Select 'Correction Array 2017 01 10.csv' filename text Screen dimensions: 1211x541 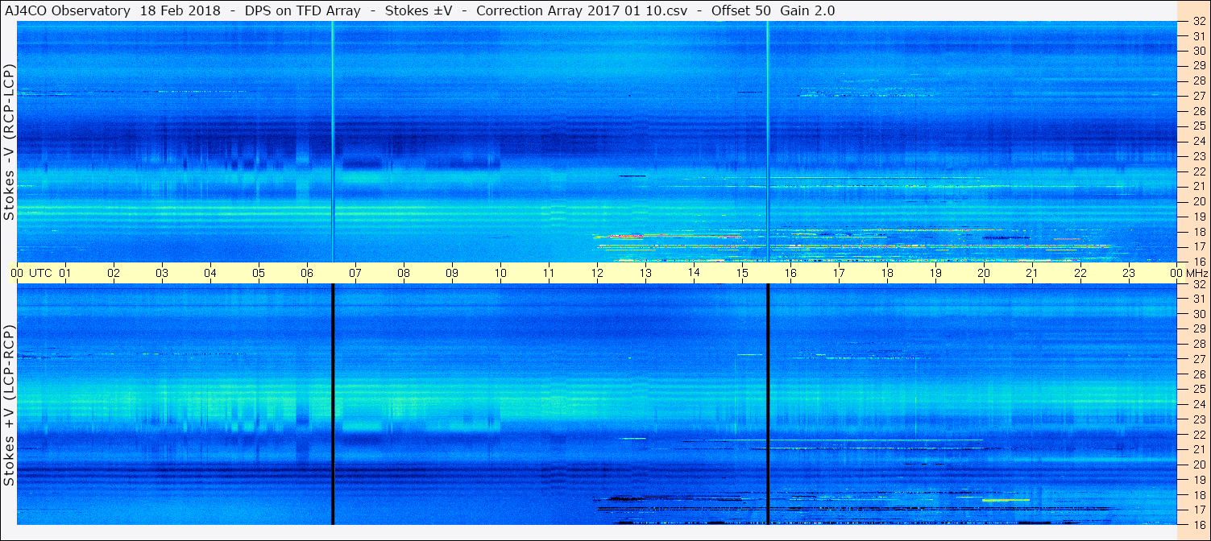coord(582,10)
